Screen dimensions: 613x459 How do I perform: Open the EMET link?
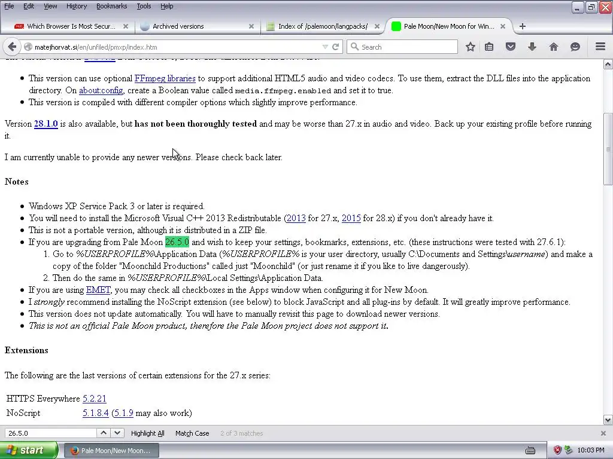[98, 290]
